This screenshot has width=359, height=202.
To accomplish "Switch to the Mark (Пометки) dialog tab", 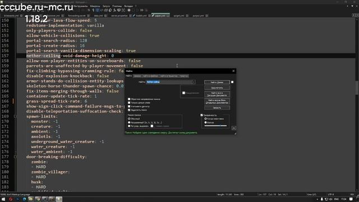I will coord(183,76).
